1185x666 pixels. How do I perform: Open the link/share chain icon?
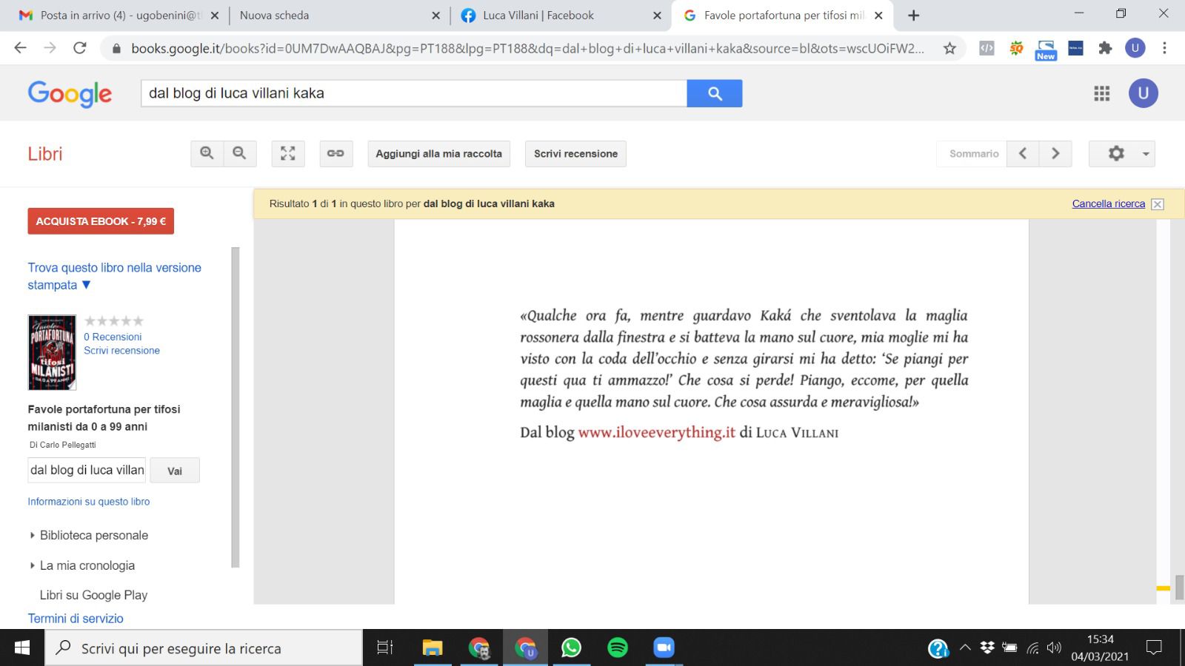pyautogui.click(x=336, y=153)
